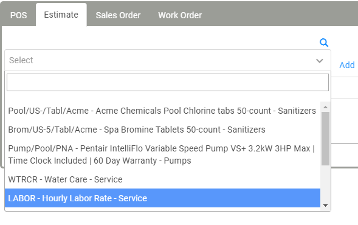Click empty white space above Select box
Viewport: 358px width, 225px height.
pyautogui.click(x=160, y=38)
